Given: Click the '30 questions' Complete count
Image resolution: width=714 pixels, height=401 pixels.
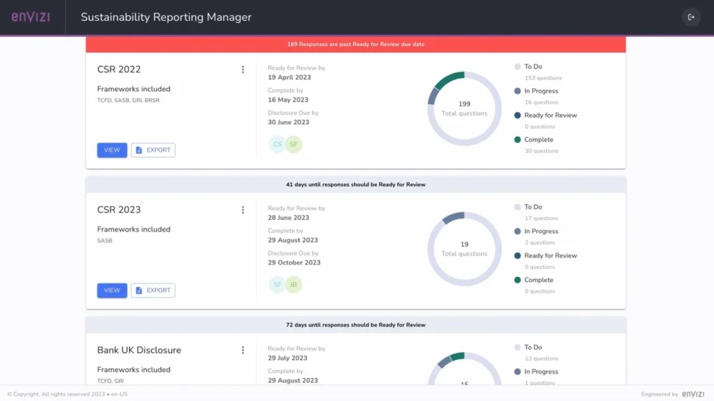Looking at the screenshot, I should tap(541, 151).
